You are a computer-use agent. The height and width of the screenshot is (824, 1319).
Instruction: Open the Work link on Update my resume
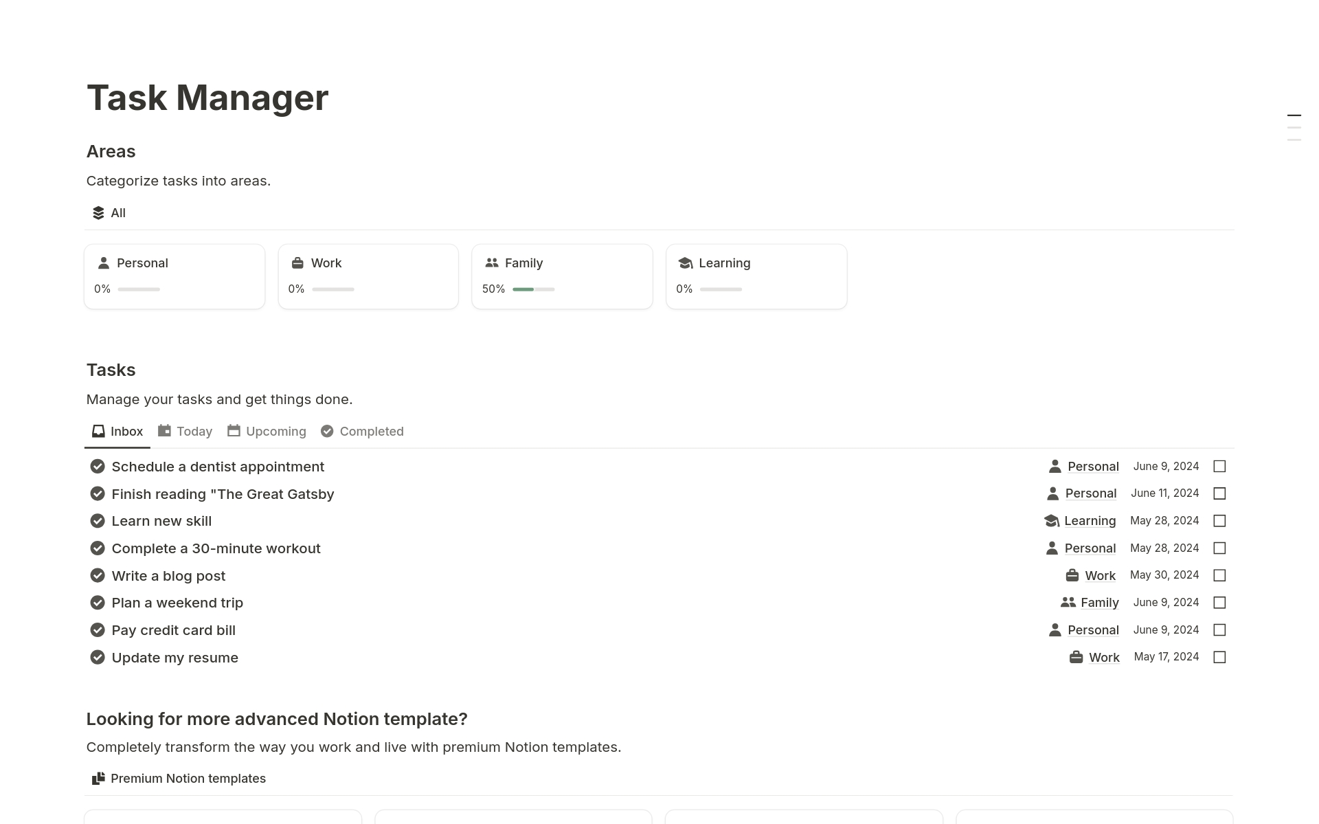pyautogui.click(x=1104, y=658)
